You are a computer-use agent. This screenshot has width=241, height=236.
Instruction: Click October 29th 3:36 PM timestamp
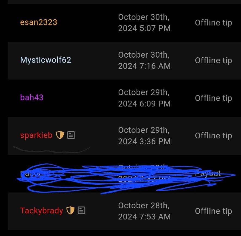pos(144,136)
